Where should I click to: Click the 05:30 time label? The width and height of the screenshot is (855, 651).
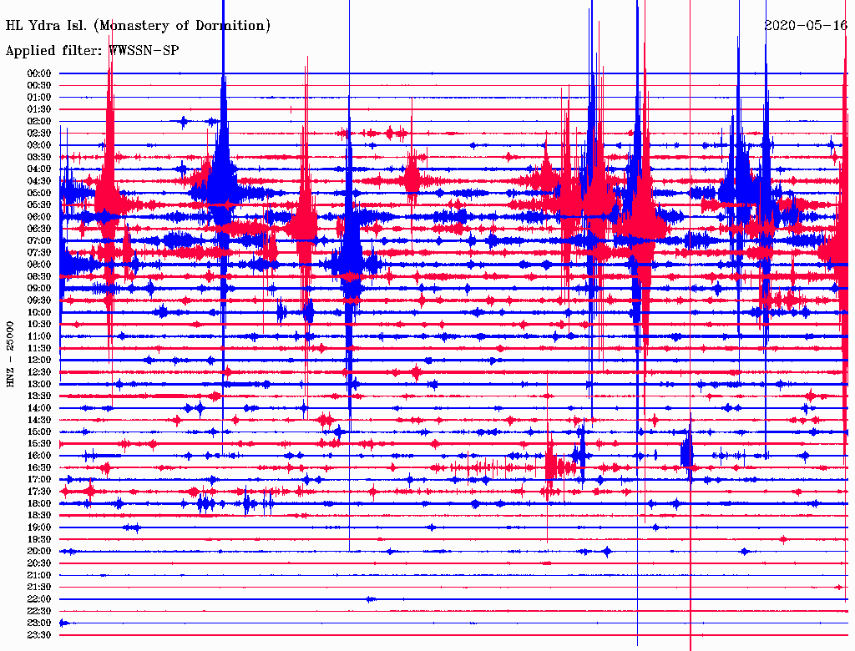click(39, 204)
